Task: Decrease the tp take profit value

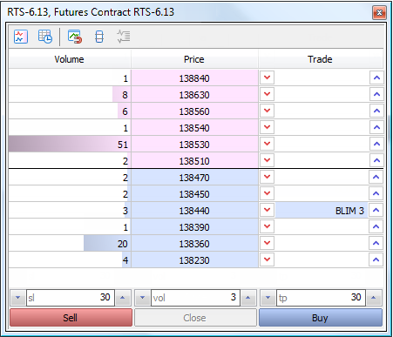Action: 268,298
